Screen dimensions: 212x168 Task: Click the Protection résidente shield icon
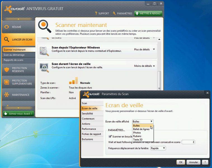(x=7, y=70)
